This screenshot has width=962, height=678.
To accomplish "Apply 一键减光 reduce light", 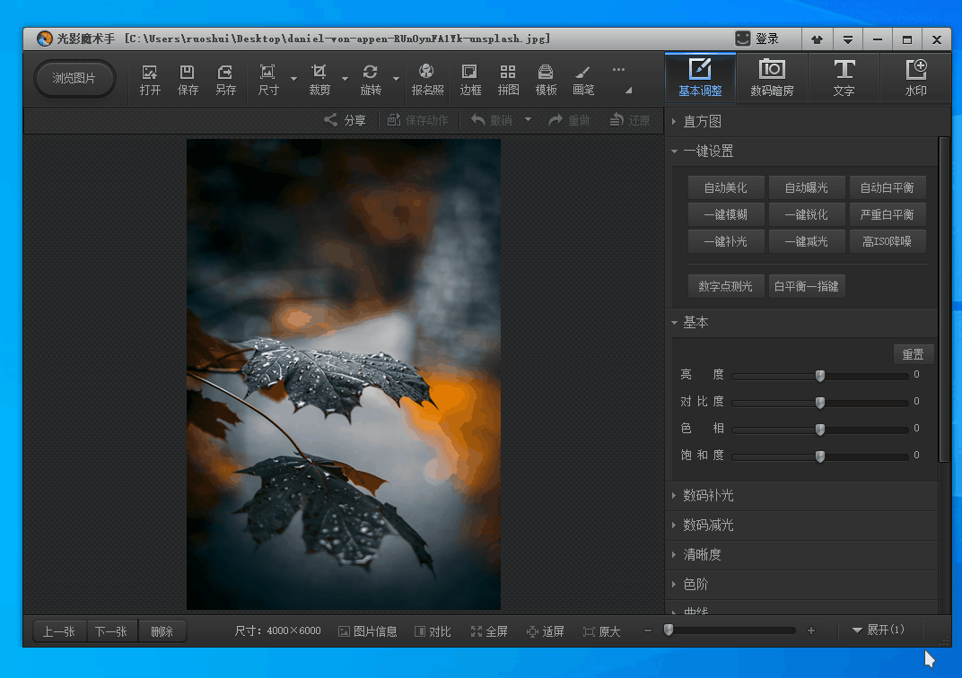I will [807, 241].
